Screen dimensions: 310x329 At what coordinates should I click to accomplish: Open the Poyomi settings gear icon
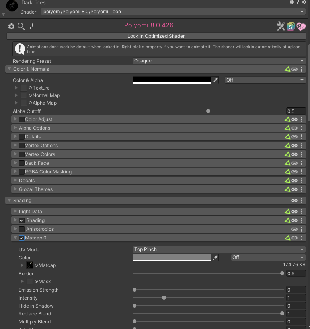[x=11, y=26]
